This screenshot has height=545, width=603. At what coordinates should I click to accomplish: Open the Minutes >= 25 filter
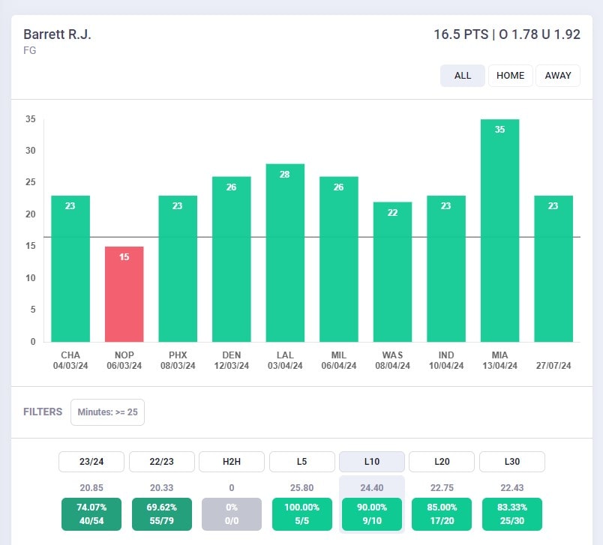108,412
